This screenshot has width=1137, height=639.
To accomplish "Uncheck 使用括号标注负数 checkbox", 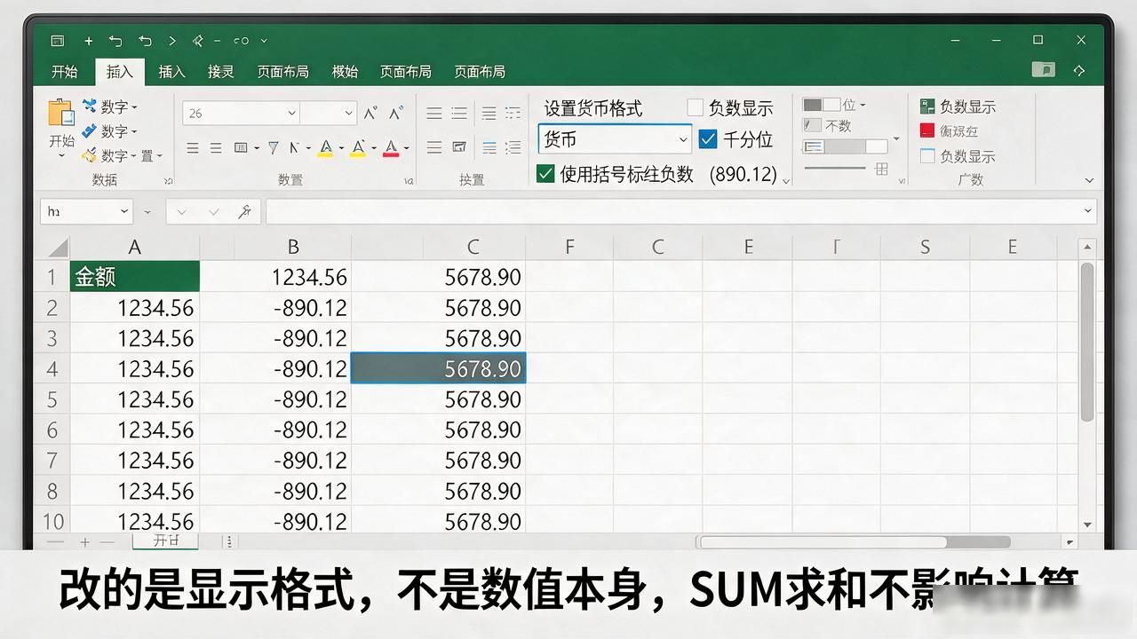I will (x=546, y=174).
